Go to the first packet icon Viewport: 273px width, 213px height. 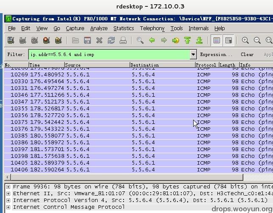point(187,40)
